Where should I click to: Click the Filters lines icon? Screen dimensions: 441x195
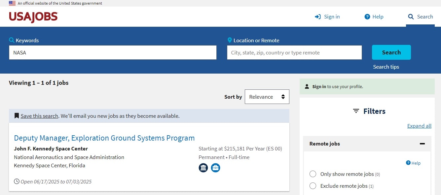point(356,111)
